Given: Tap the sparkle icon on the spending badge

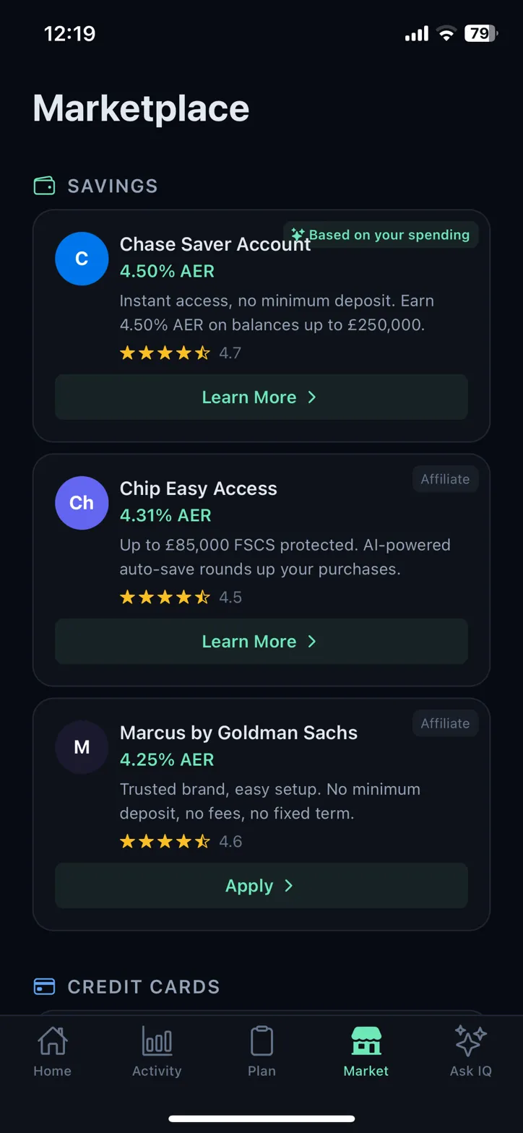Looking at the screenshot, I should pyautogui.click(x=298, y=235).
